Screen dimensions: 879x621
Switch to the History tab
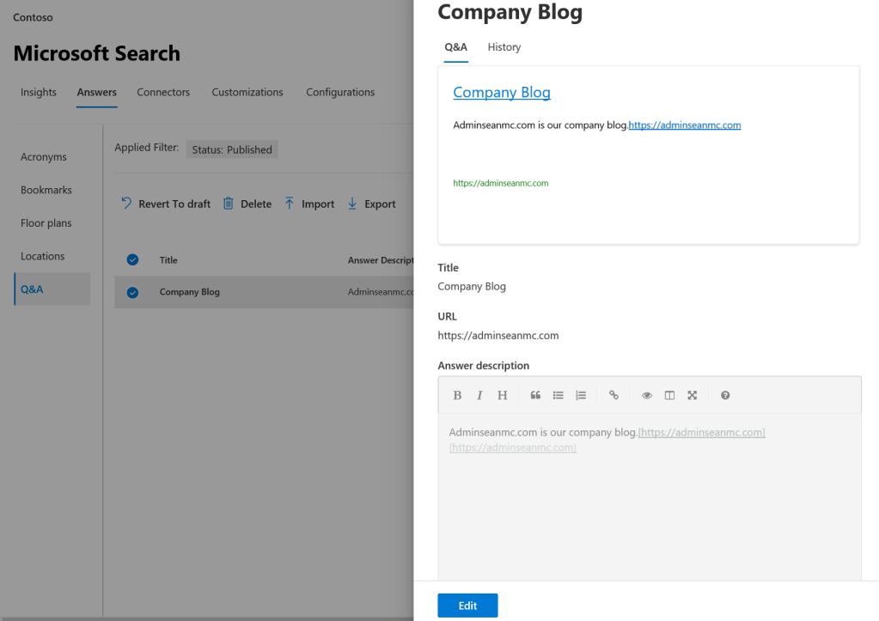point(504,47)
